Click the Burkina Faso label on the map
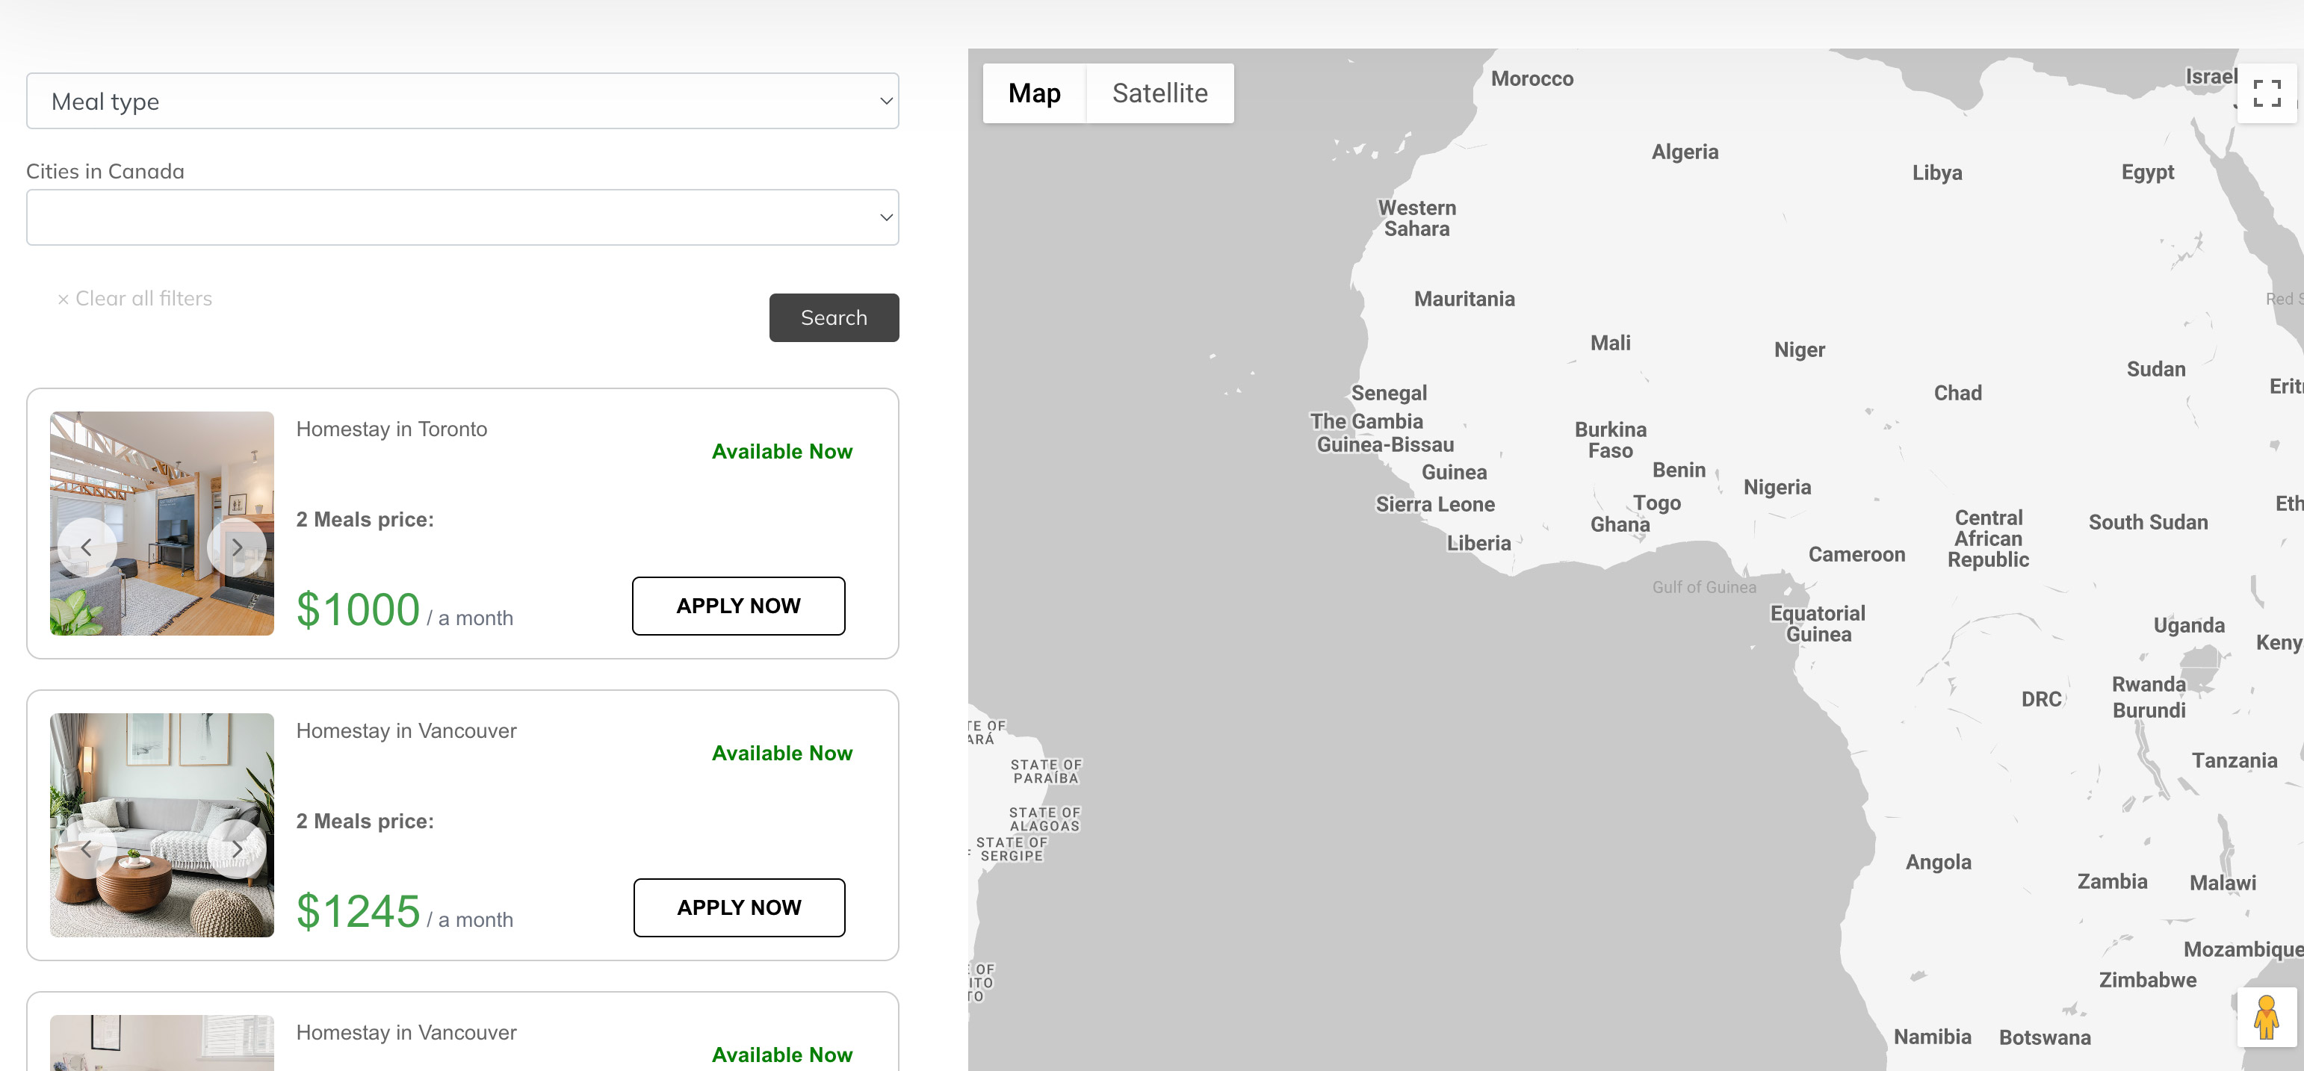The height and width of the screenshot is (1071, 2304). 1610,441
